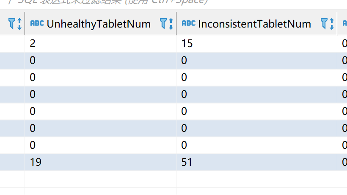This screenshot has height=195, width=347.
Task: Select UnhealthyTabletNum cell with value 2
Action: 100,43
